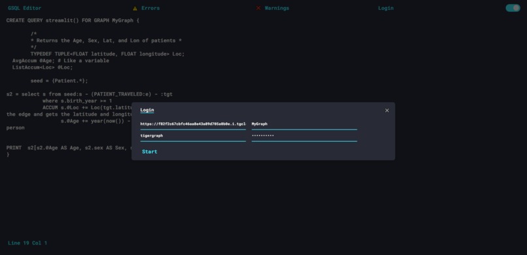
Task: Click the where s.birth_year line
Action: [77, 101]
